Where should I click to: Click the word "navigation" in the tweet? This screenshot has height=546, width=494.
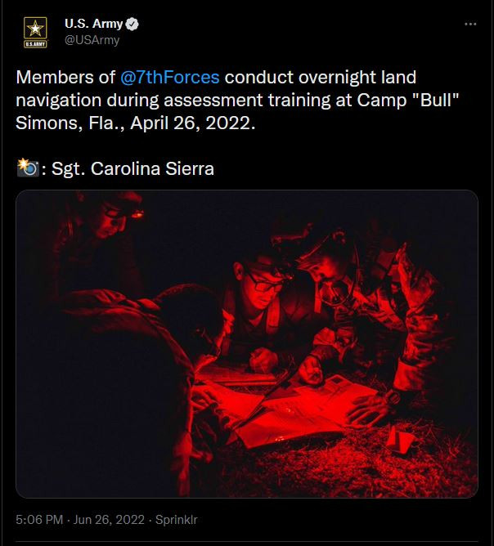55,101
